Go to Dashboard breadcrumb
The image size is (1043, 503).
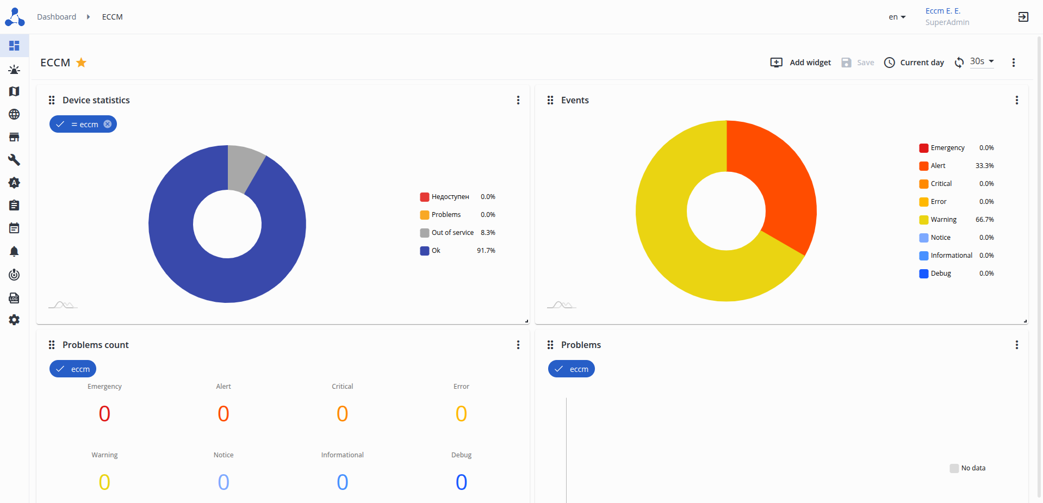(57, 17)
